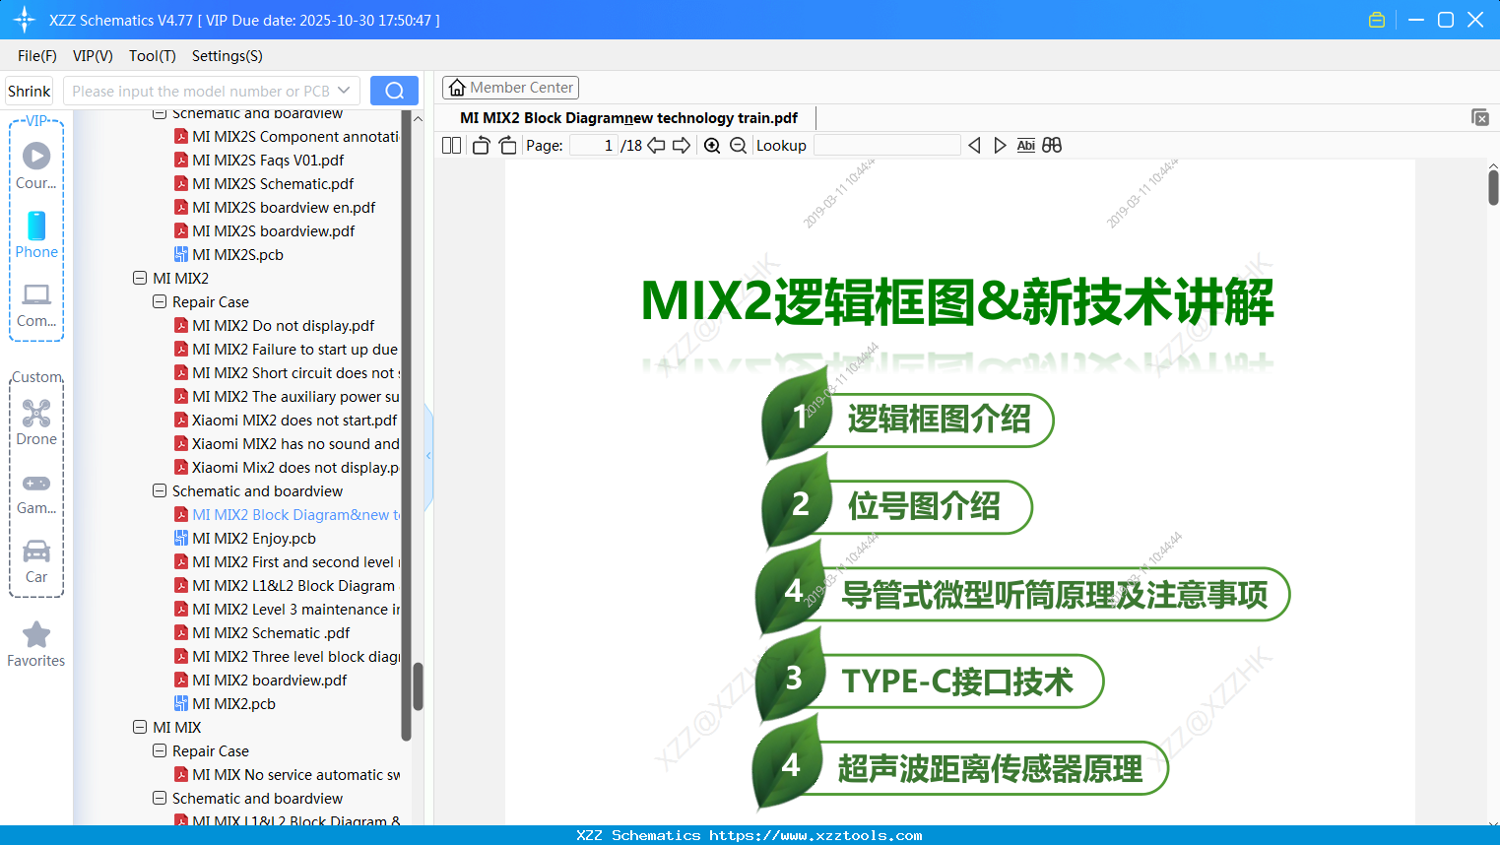Click the Shrink button
1500x845 pixels.
(x=28, y=90)
